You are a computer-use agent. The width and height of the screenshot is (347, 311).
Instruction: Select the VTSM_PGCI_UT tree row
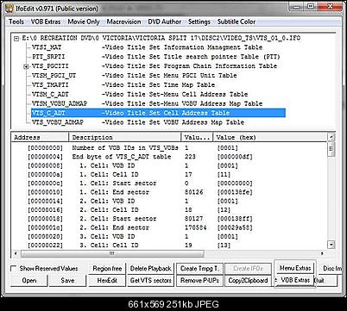[x=135, y=76]
